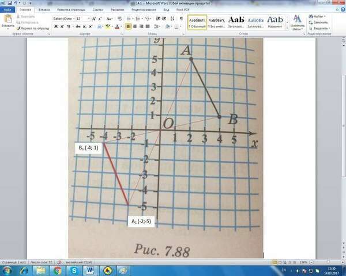Open the Вид ribbon tab

click(166, 10)
